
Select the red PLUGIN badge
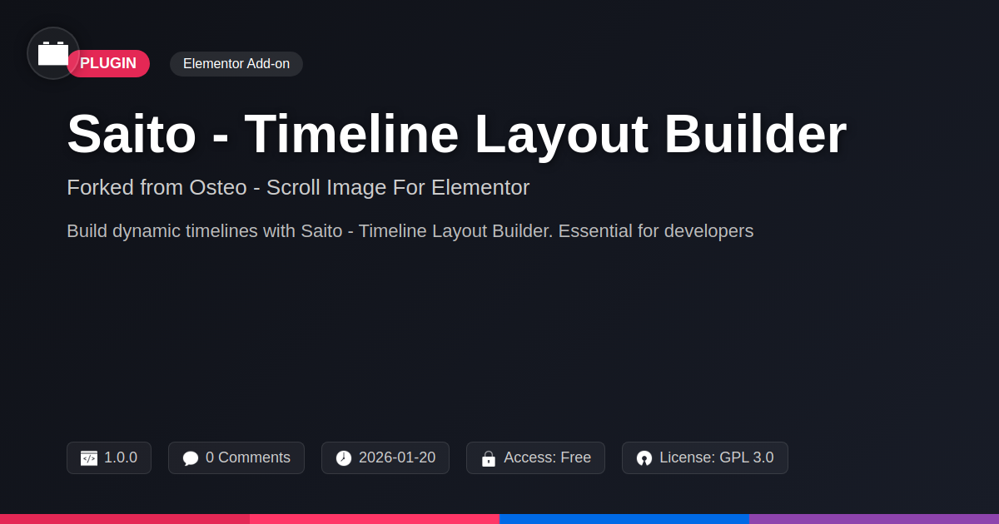[108, 63]
